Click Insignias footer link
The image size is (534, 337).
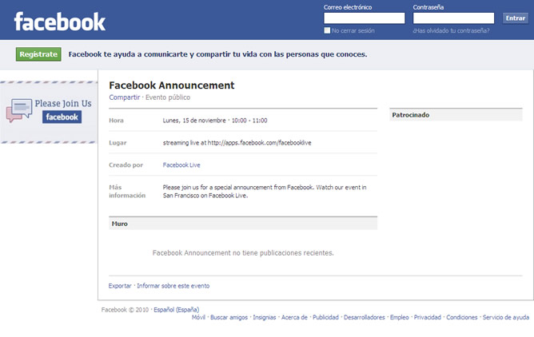(265, 317)
